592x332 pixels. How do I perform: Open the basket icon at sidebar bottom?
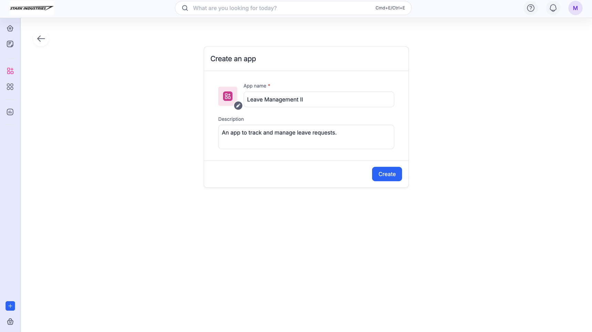tap(10, 322)
